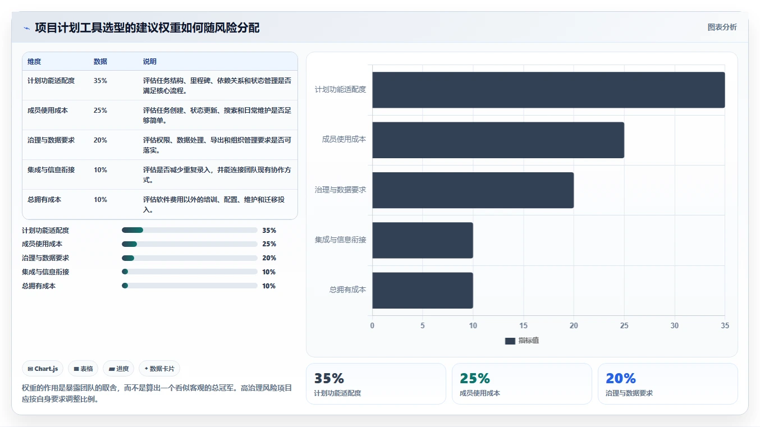Click the 计划功能适配度 cell in the table
760x427 pixels.
(x=51, y=81)
